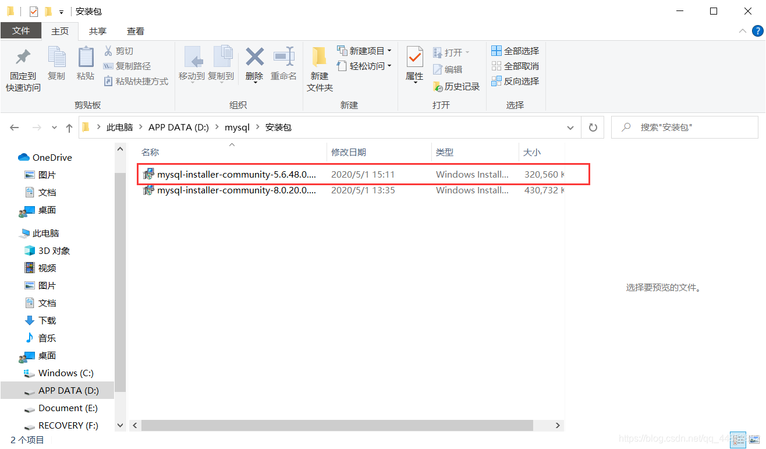Click This PC in the address path
The height and width of the screenshot is (449, 766).
click(119, 128)
